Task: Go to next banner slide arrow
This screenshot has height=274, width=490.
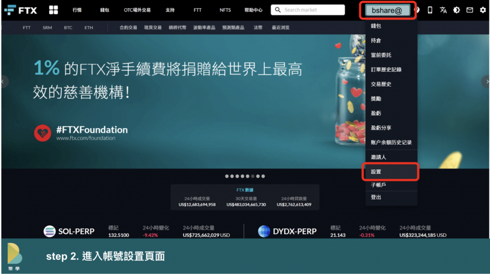Action: point(486,82)
